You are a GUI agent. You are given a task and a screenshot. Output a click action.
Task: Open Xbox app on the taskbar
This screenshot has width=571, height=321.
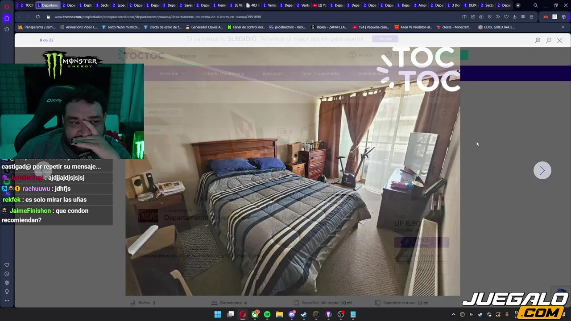pyautogui.click(x=255, y=314)
